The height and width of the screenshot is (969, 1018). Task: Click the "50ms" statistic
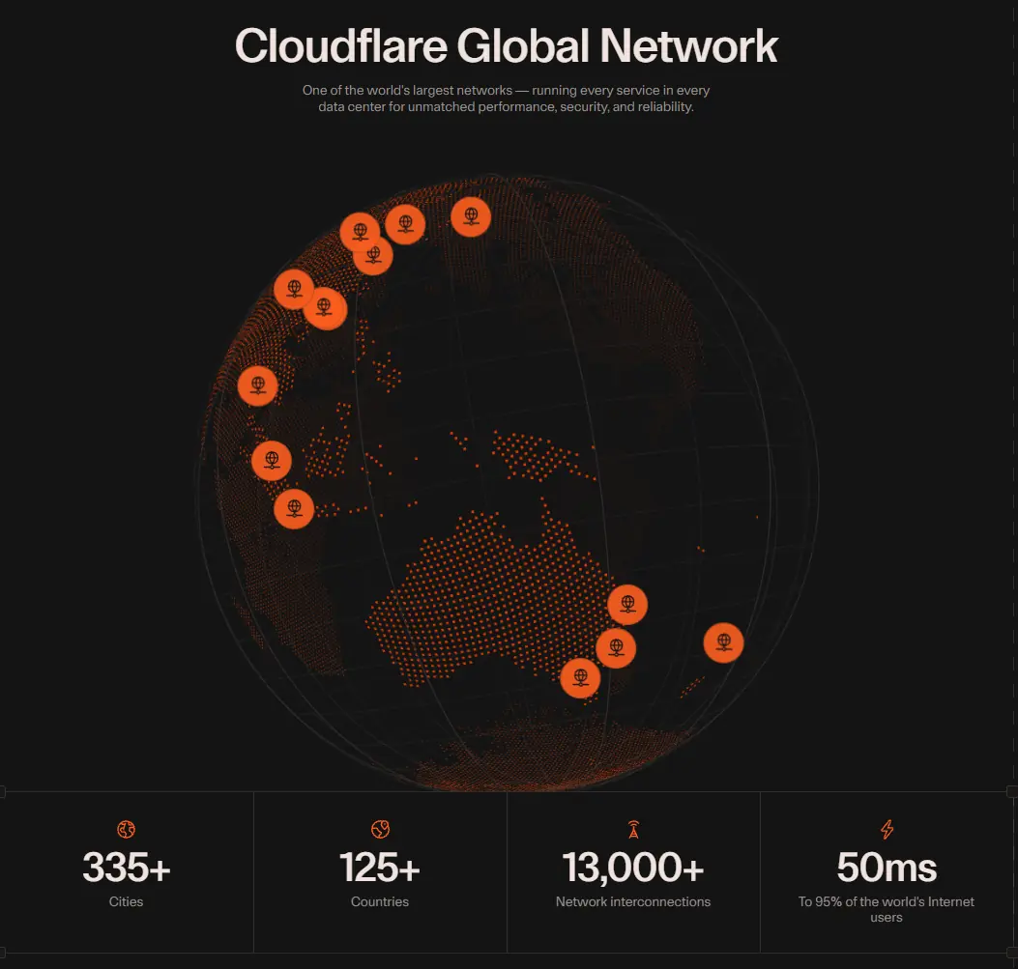click(x=887, y=868)
